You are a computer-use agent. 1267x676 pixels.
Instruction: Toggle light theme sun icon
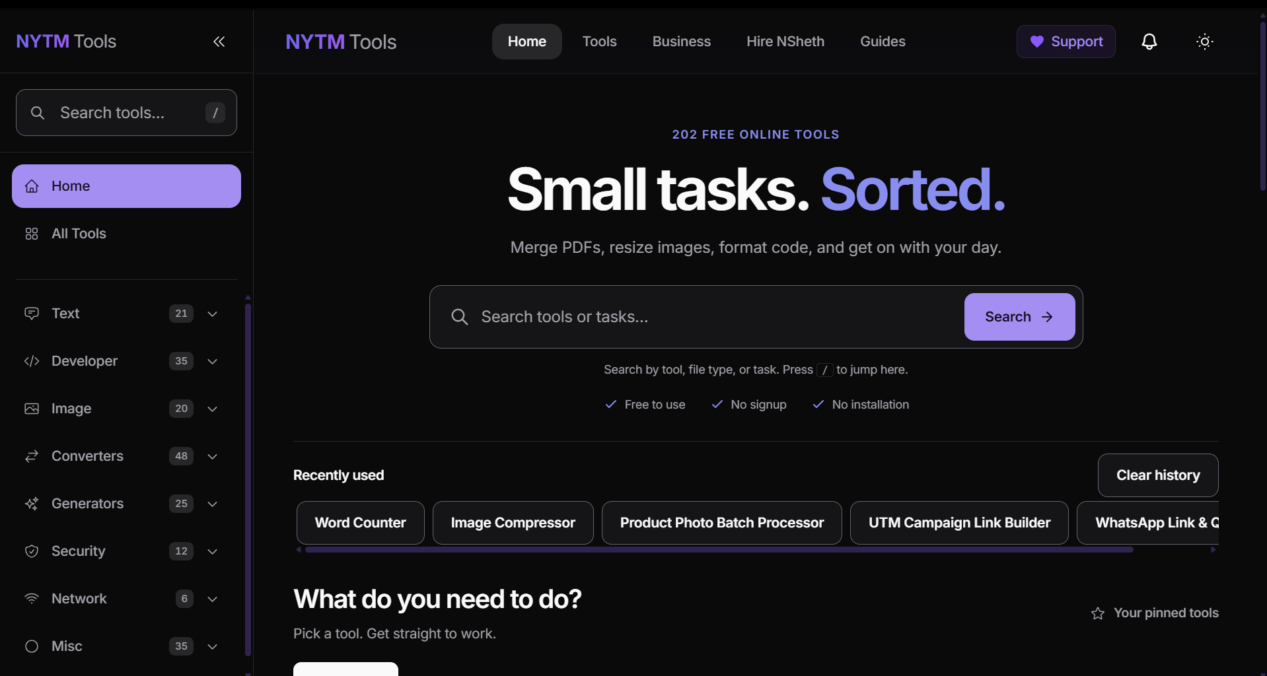[1205, 42]
